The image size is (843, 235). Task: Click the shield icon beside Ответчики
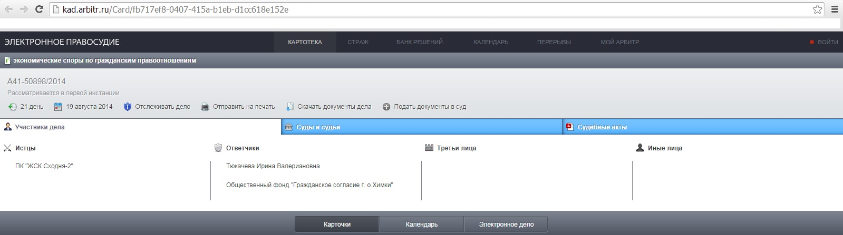[218, 148]
